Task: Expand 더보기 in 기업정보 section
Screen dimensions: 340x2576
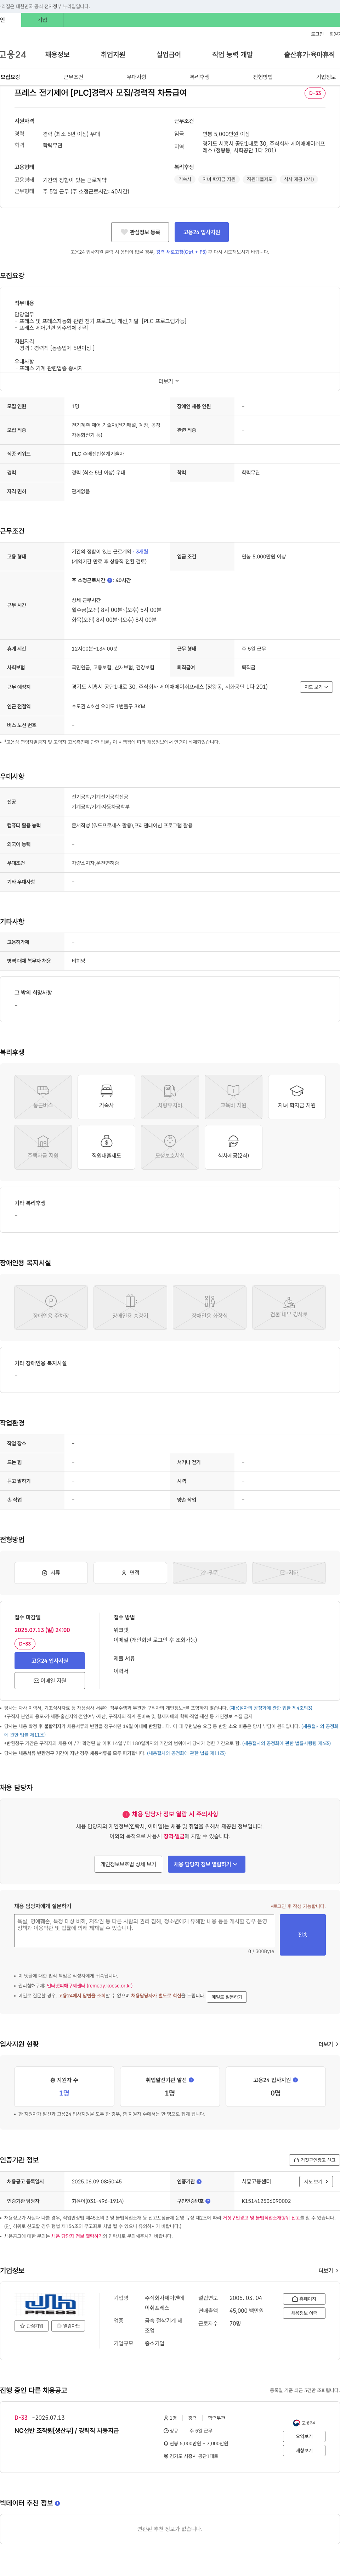Action: pos(328,2270)
